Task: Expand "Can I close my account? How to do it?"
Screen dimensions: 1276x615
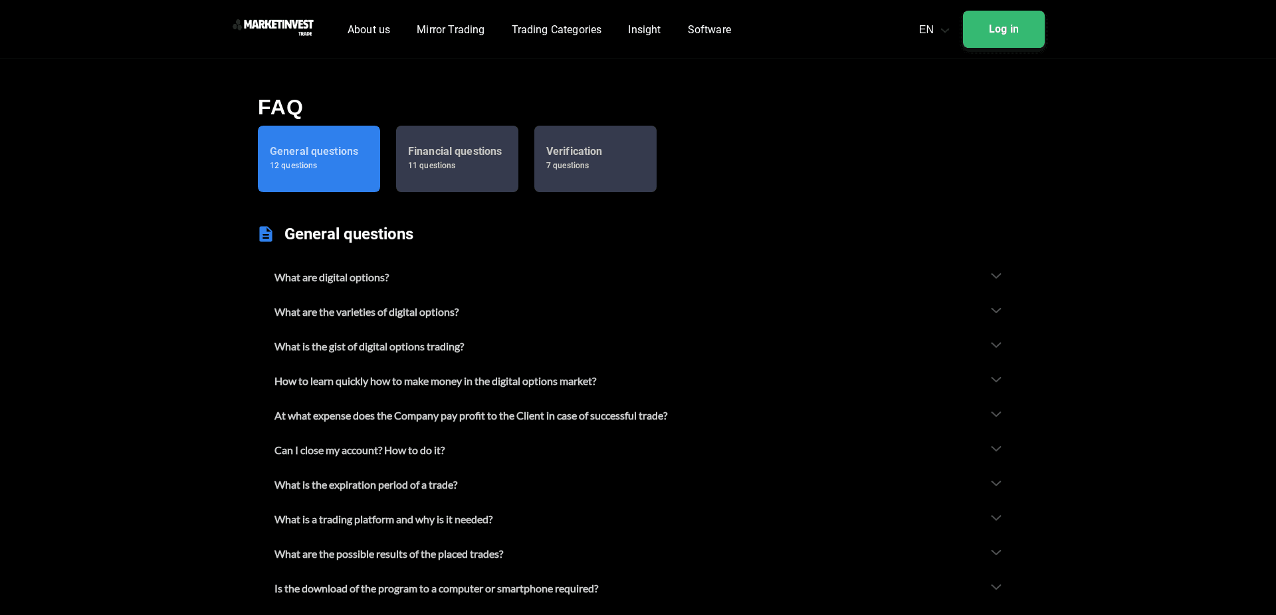Action: pos(996,449)
